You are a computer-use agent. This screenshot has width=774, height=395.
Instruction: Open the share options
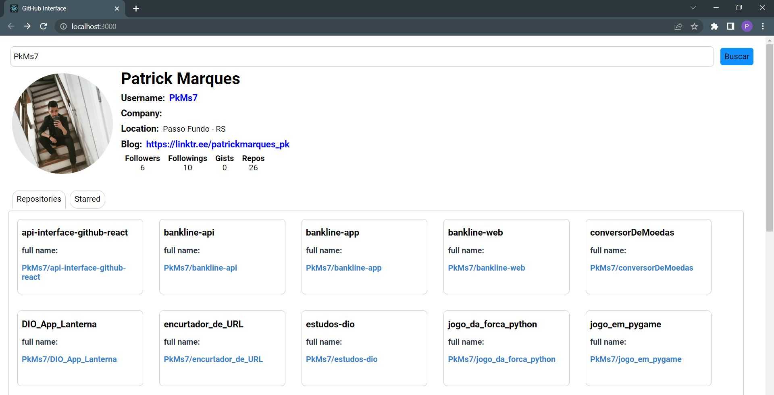tap(678, 26)
